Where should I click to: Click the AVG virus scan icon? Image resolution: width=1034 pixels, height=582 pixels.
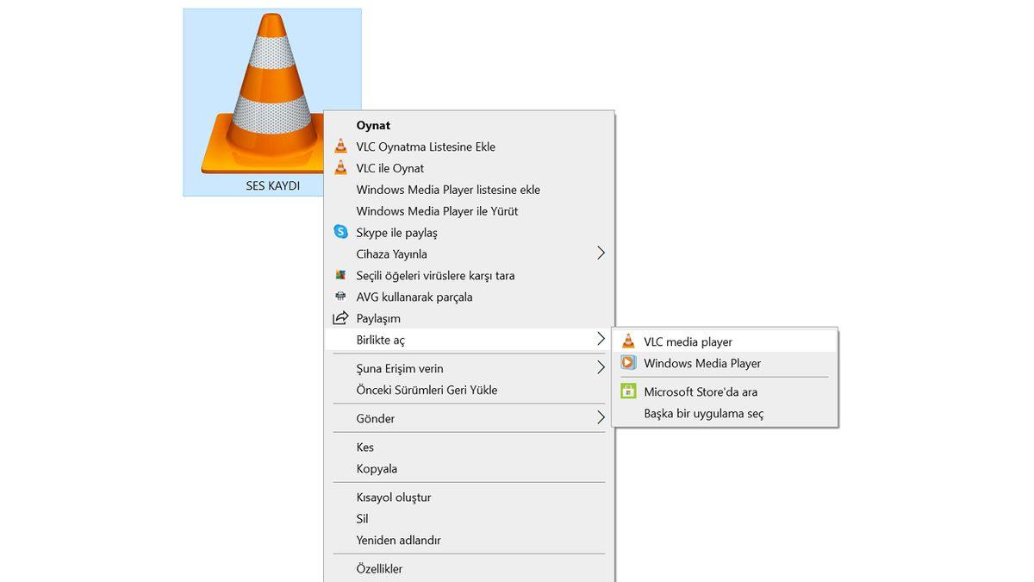(340, 276)
